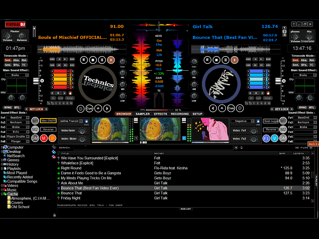319x239 pixels.
Task: Open the left Fx6 Flanger dropdown
Action: tap(28, 141)
